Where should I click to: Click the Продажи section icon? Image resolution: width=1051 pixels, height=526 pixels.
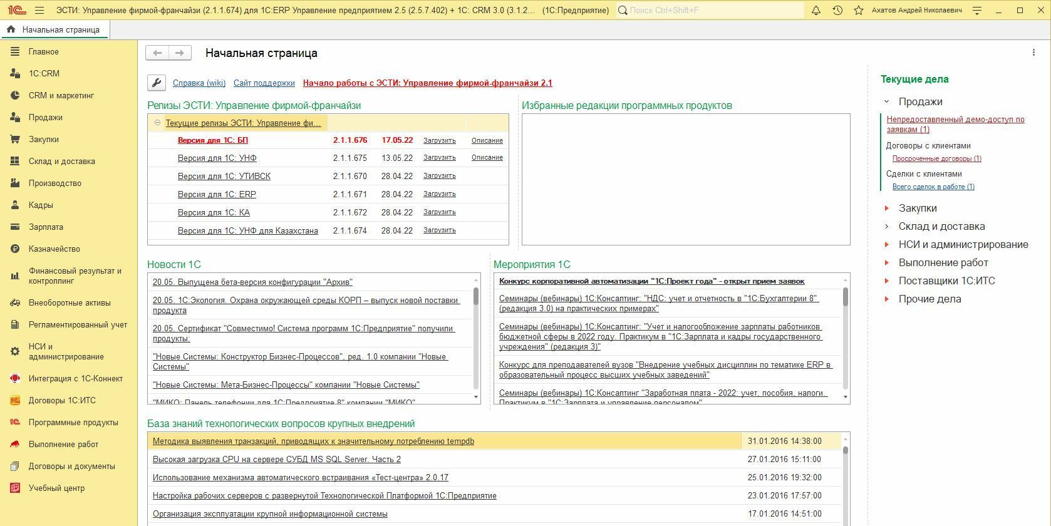[15, 117]
